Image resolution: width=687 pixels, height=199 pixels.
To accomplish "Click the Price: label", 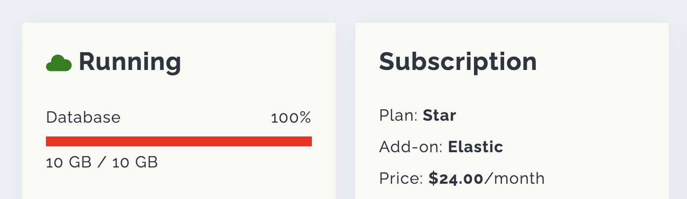I will (x=401, y=178).
